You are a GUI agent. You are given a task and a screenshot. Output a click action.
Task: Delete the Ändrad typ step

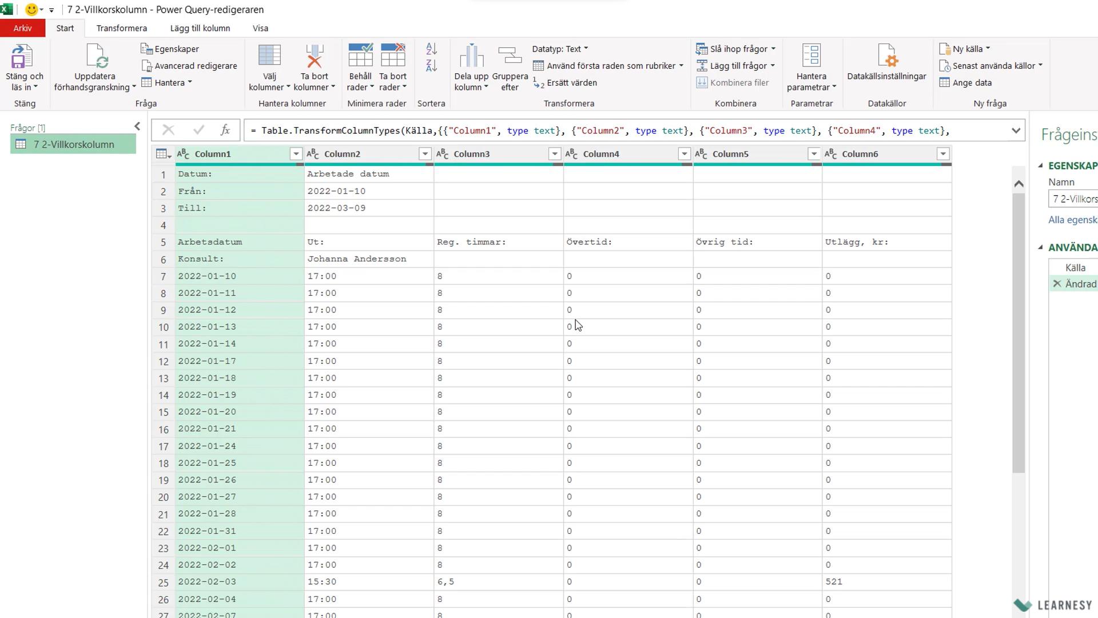tap(1057, 283)
